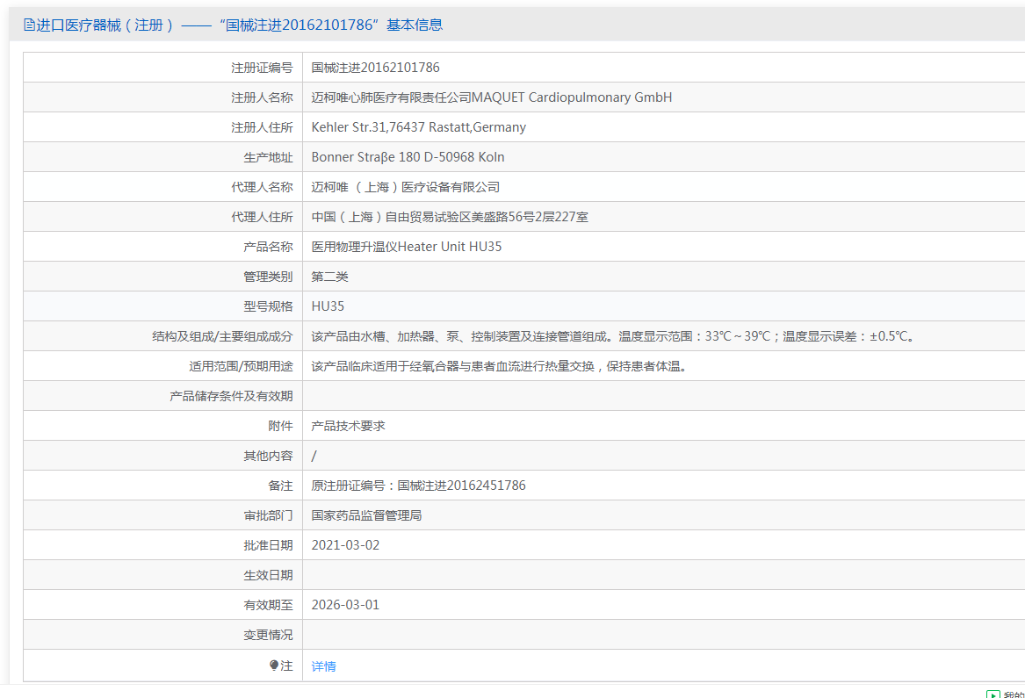1025x698 pixels.
Task: Click the 结构及组成/主要组成成分 label
Action: tap(222, 336)
